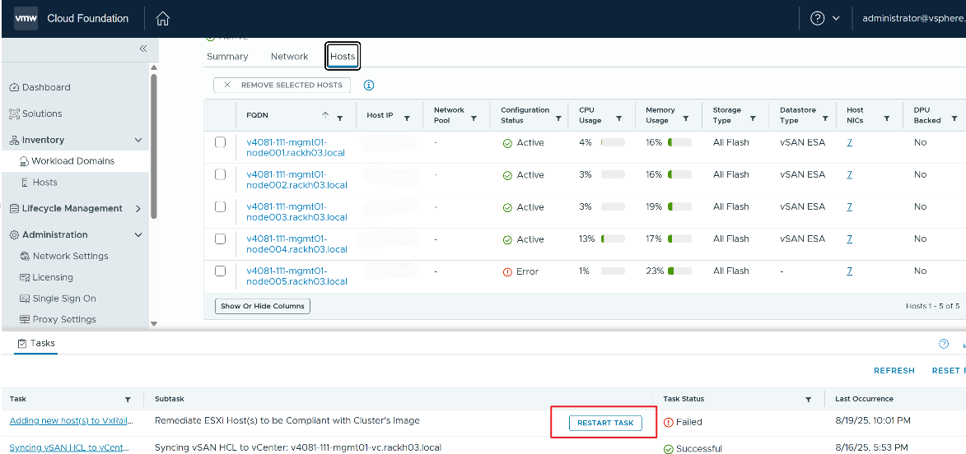This screenshot has height=454, width=966.
Task: Open the Network tab
Action: 289,57
